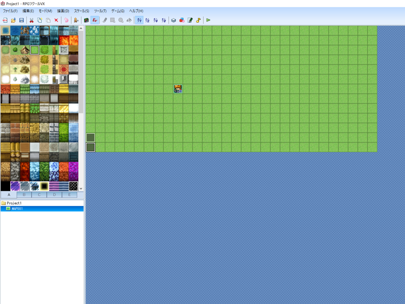Click tile palette scrollbar down arrow
This screenshot has height=304, width=405.
click(81, 189)
